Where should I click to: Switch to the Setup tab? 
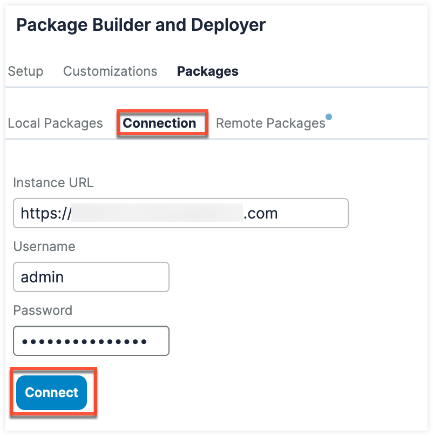pyautogui.click(x=25, y=71)
